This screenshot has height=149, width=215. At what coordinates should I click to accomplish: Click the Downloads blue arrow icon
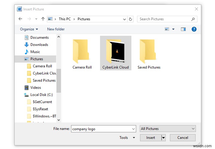tap(27, 45)
